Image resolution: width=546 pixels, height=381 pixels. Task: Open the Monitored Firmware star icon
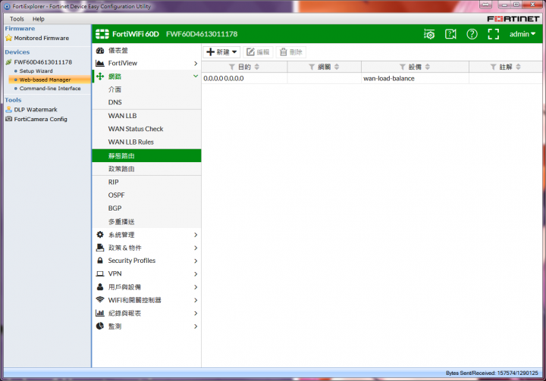click(8, 38)
